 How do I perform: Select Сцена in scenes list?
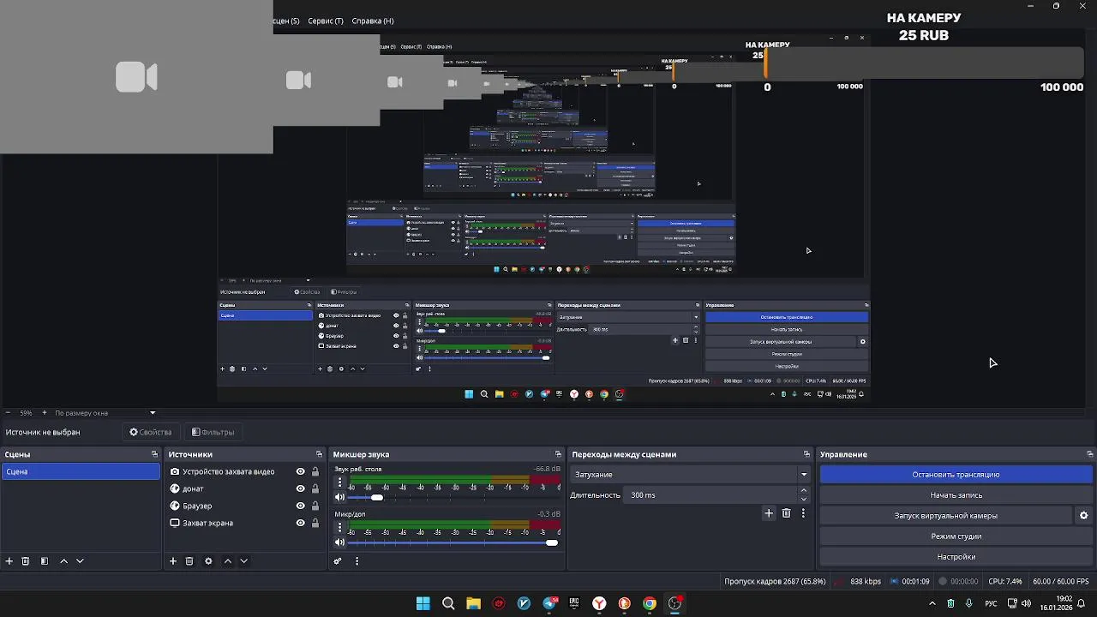(x=81, y=471)
